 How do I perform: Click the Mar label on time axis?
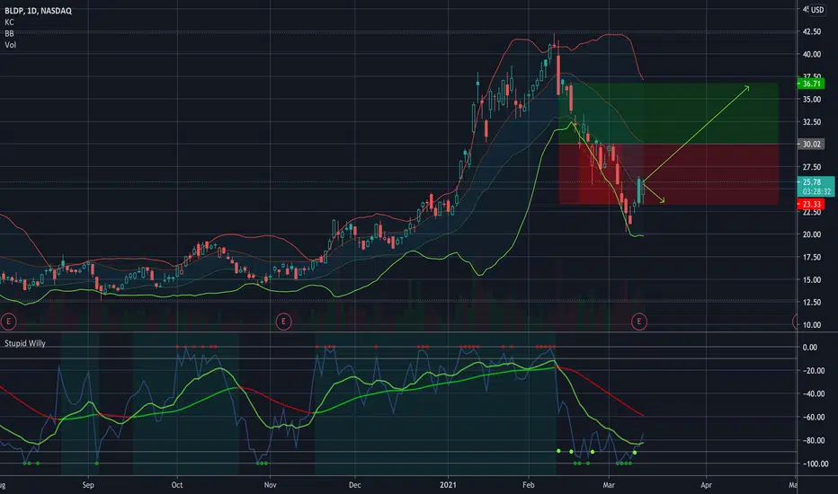(609, 485)
